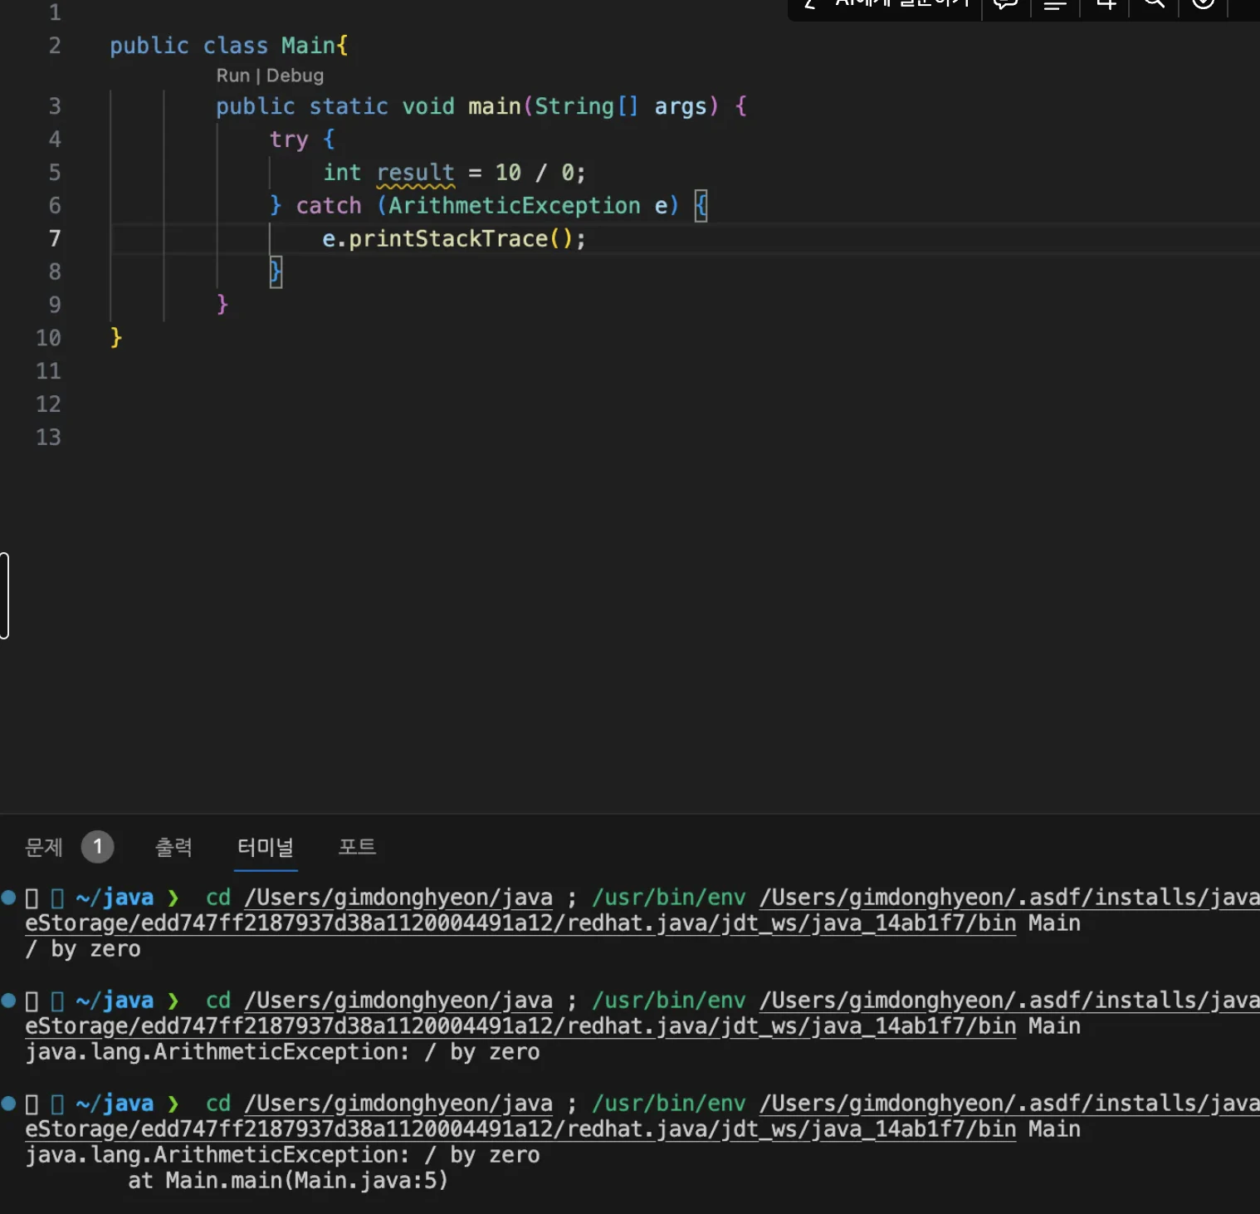
Task: Click the class name 'Main' on line 2
Action: coord(308,46)
